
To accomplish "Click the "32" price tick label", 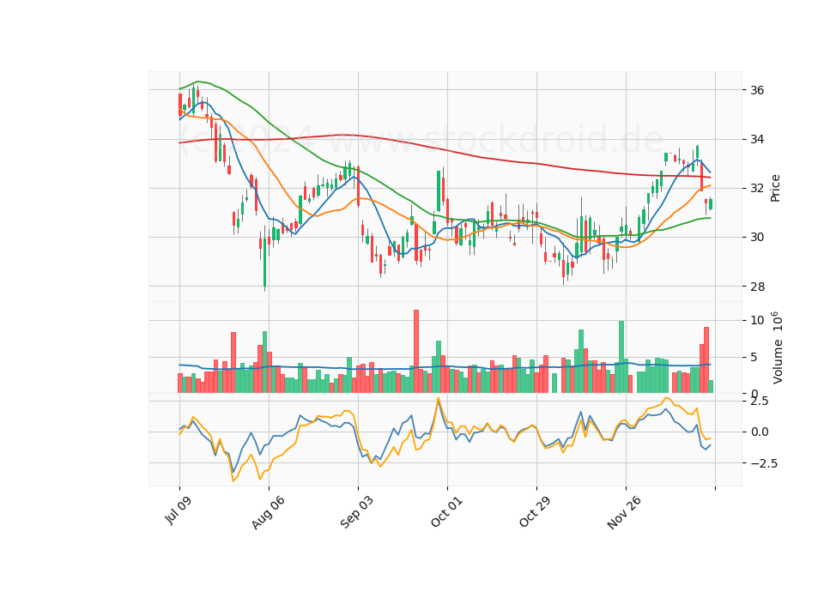I will point(757,188).
